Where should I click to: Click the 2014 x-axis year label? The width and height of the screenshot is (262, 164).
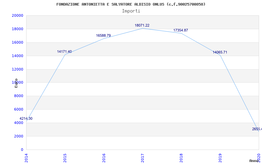(x=26, y=158)
